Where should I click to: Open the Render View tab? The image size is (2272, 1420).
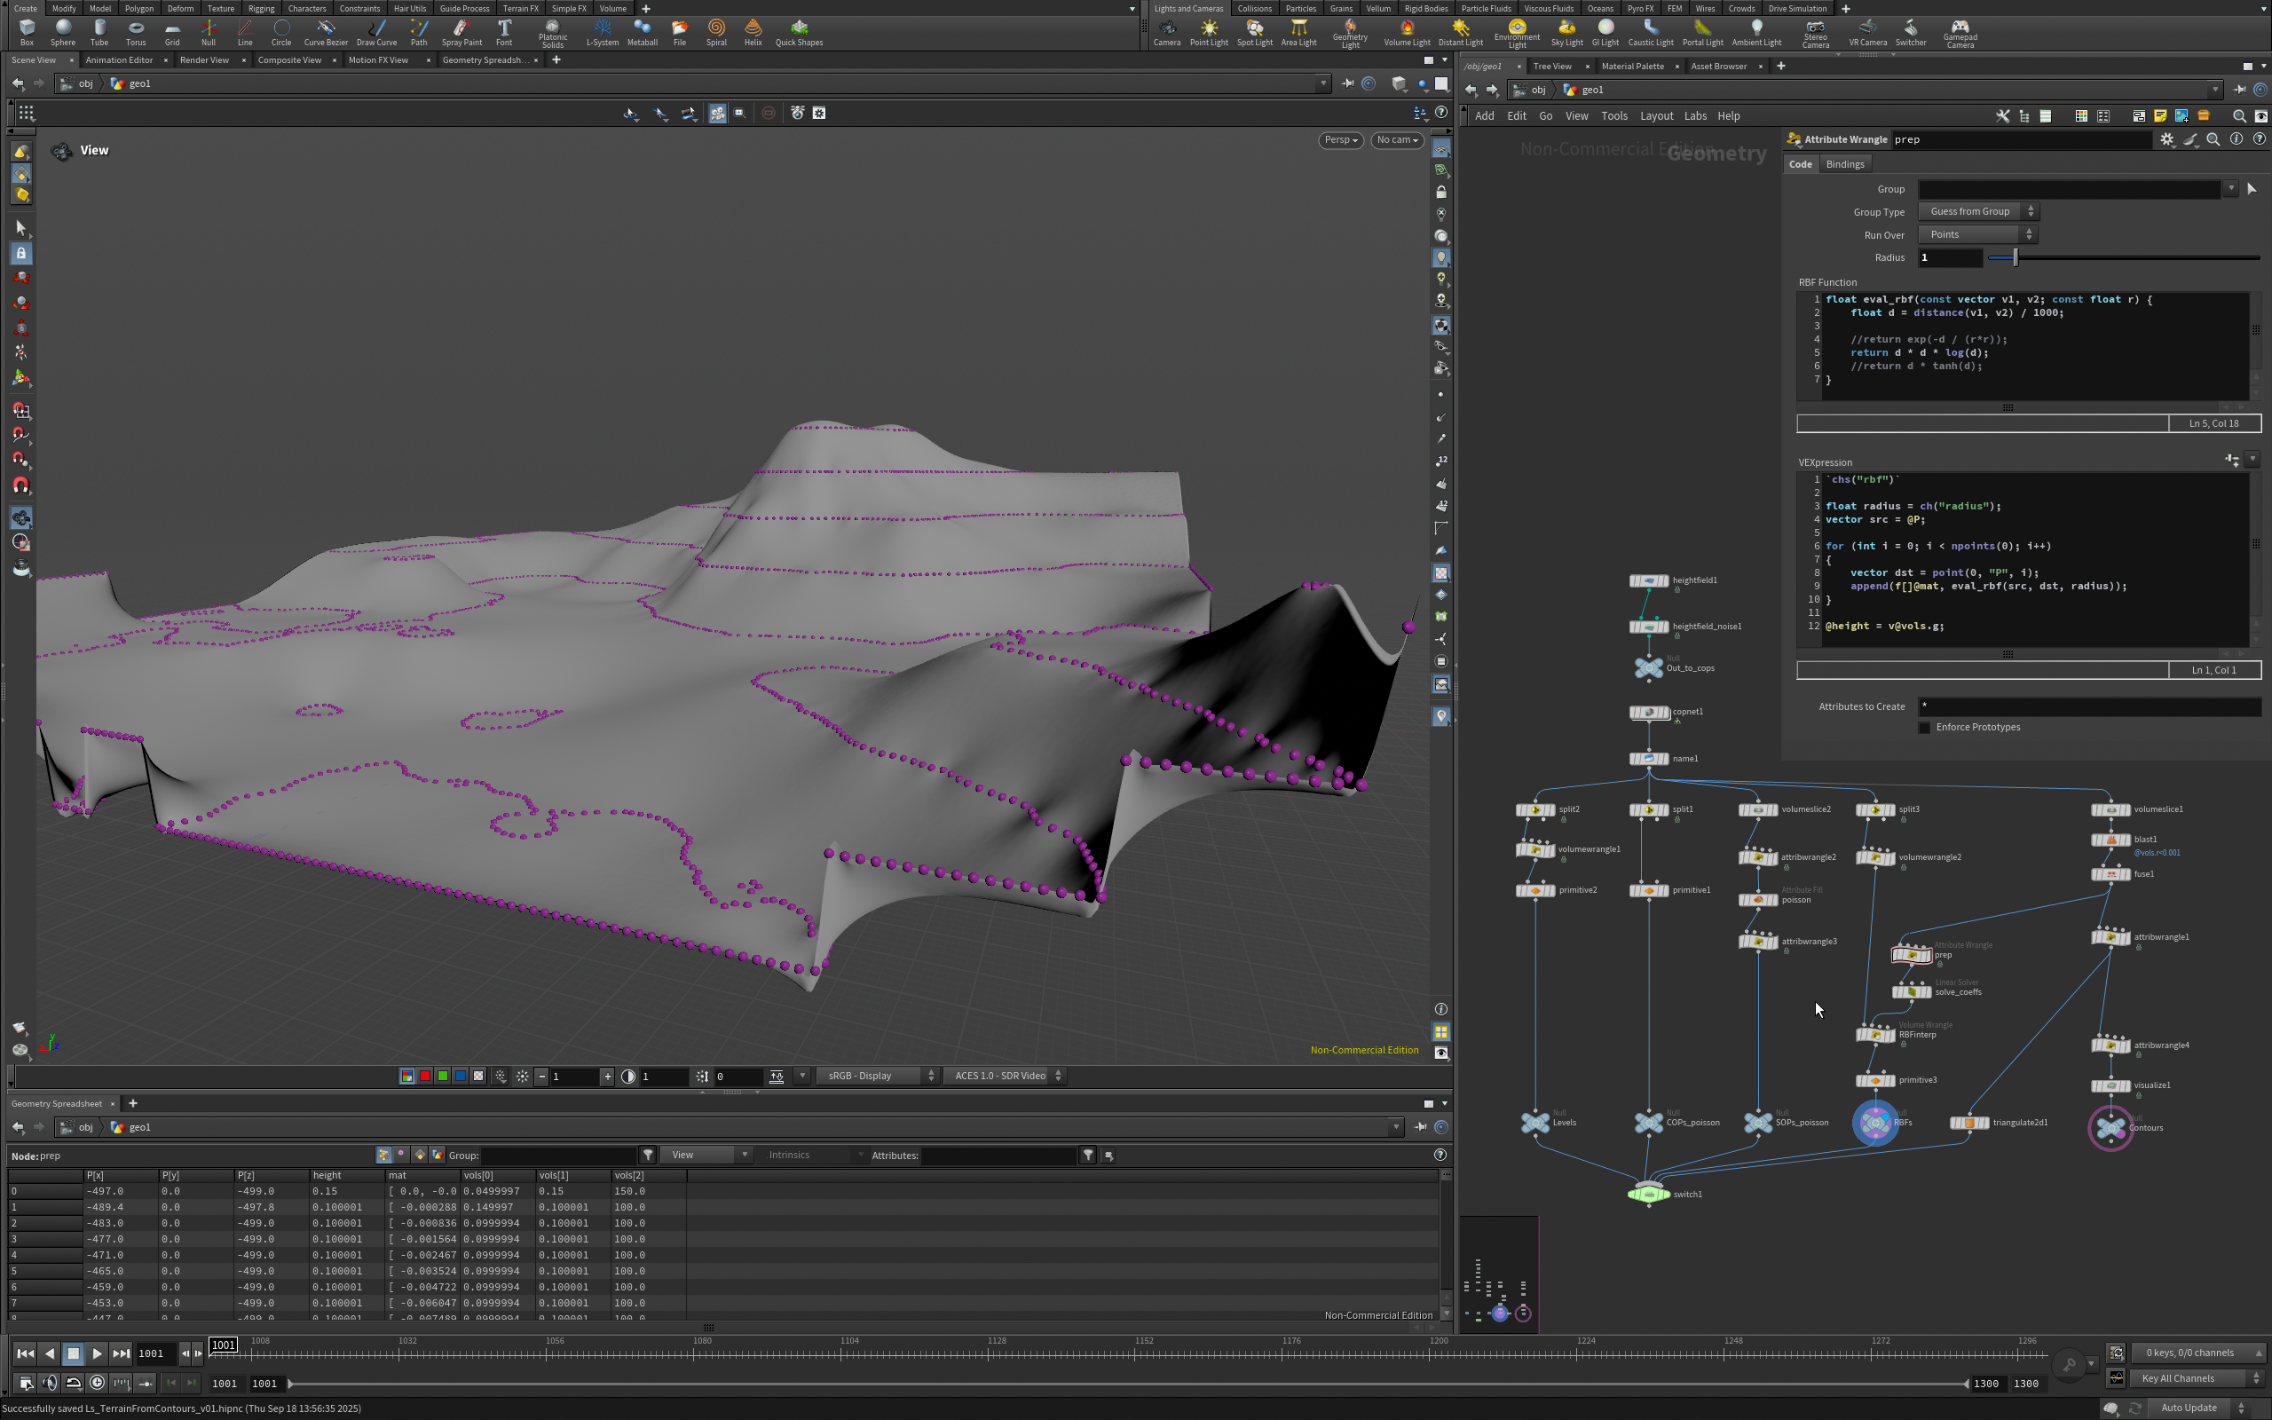204,60
